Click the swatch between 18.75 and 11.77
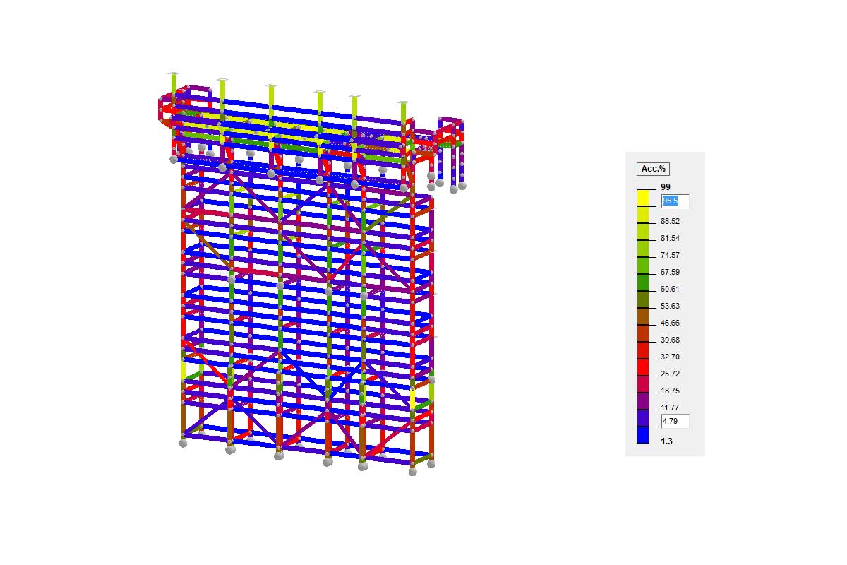 [643, 400]
